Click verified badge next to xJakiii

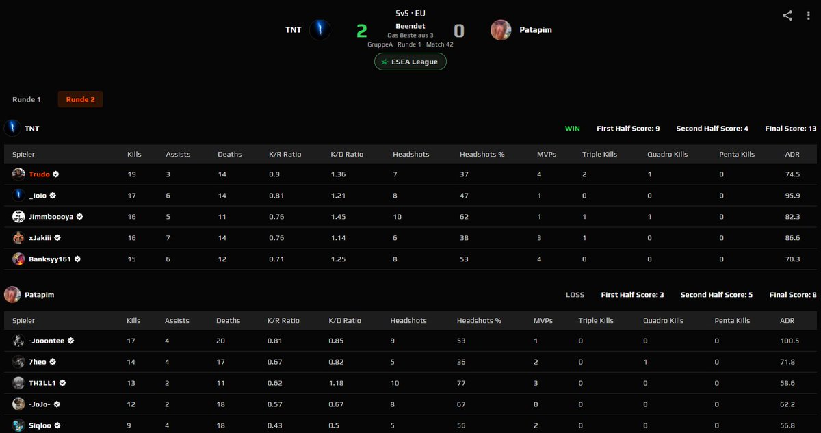pyautogui.click(x=57, y=238)
